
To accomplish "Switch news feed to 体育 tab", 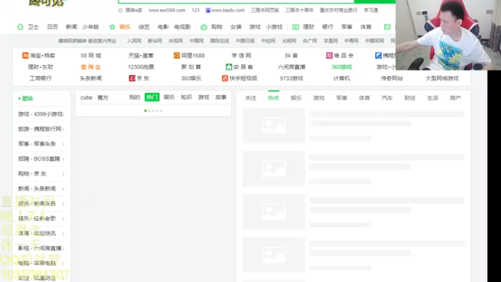I will (x=364, y=98).
